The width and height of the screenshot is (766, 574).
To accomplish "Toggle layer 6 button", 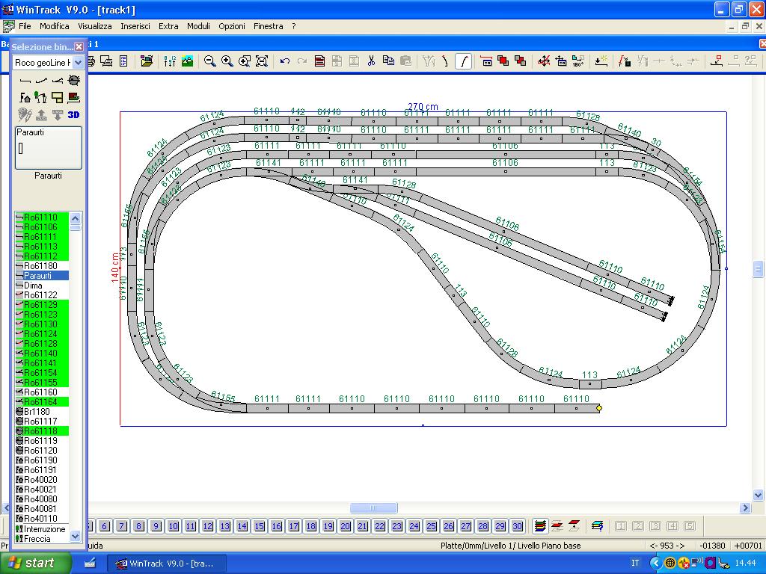I will [x=105, y=526].
